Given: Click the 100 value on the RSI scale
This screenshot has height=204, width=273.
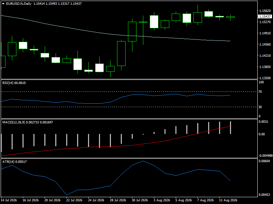Looking at the screenshot, I should click(261, 82).
